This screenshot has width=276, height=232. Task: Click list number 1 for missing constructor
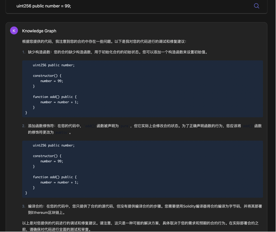[x=24, y=52]
